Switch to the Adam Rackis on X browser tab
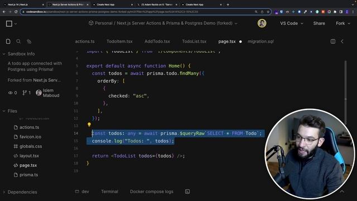This screenshot has height=201, width=357. click(157, 4)
